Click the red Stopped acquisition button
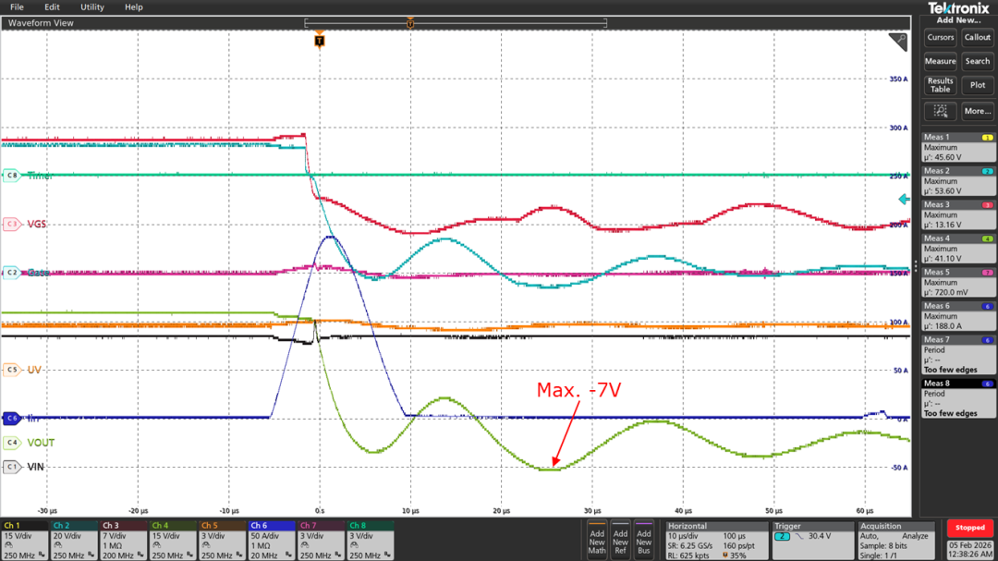This screenshot has width=998, height=561. 970,528
